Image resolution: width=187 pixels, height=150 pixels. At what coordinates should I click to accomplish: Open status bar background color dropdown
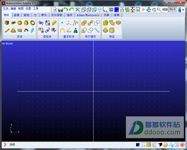pyautogui.click(x=138, y=145)
